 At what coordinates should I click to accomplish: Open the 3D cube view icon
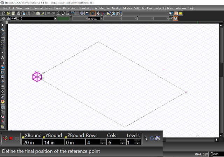tap(113, 13)
